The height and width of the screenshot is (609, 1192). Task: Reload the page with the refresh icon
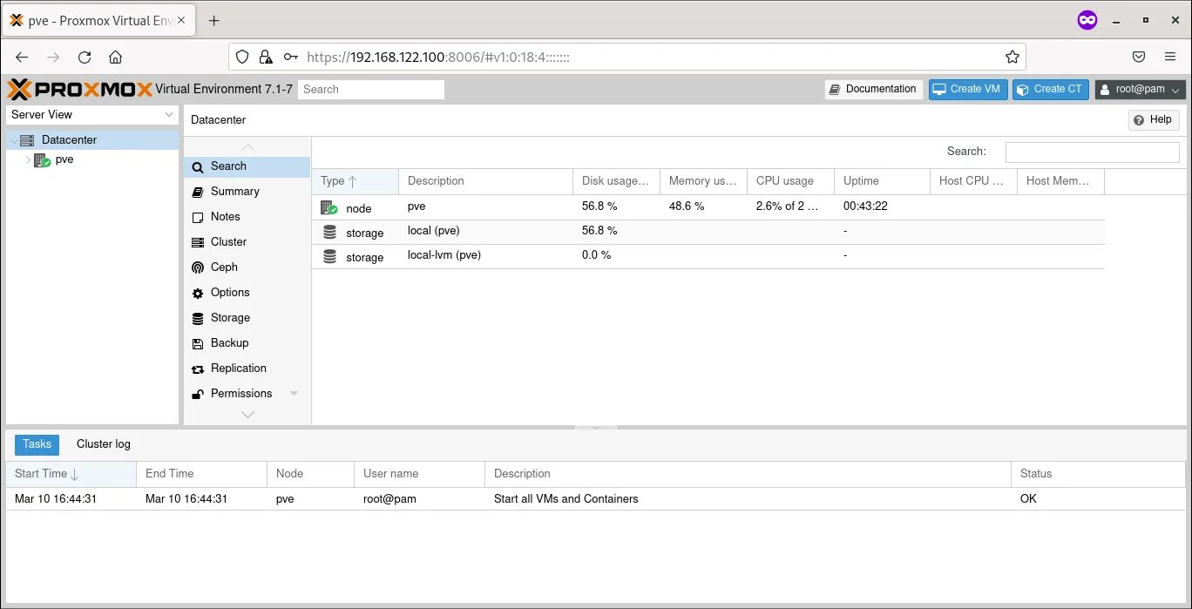pyautogui.click(x=85, y=57)
